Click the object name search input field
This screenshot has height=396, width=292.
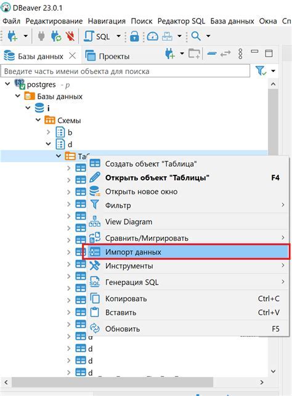tap(126, 71)
